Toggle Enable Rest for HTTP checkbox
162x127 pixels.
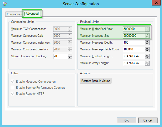tap(13, 94)
